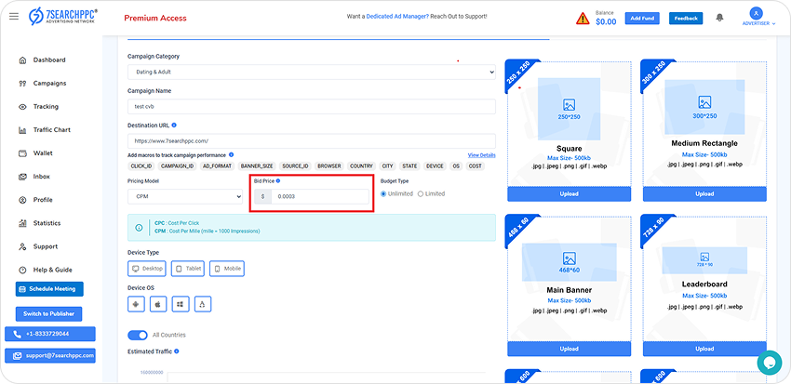The height and width of the screenshot is (384, 791).
Task: Click the Statistics chart sidebar icon
Action: point(22,223)
